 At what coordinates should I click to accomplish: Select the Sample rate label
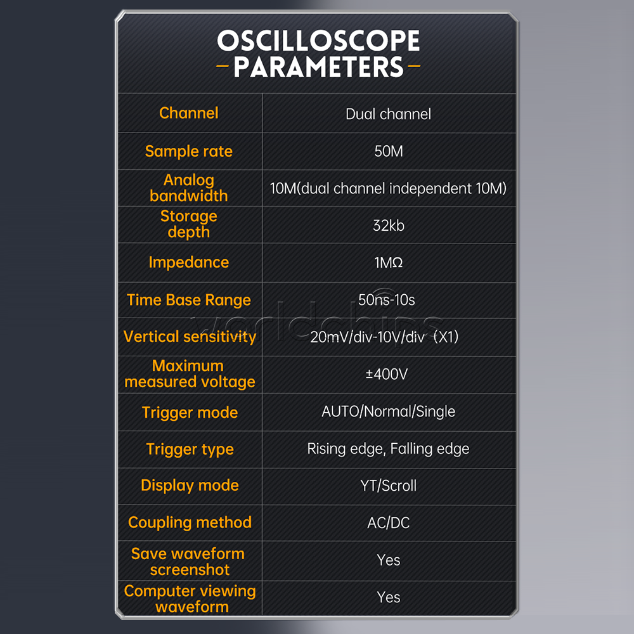[x=189, y=152]
